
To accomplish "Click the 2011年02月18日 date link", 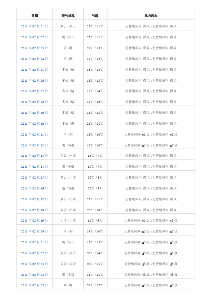I will 35,210.
